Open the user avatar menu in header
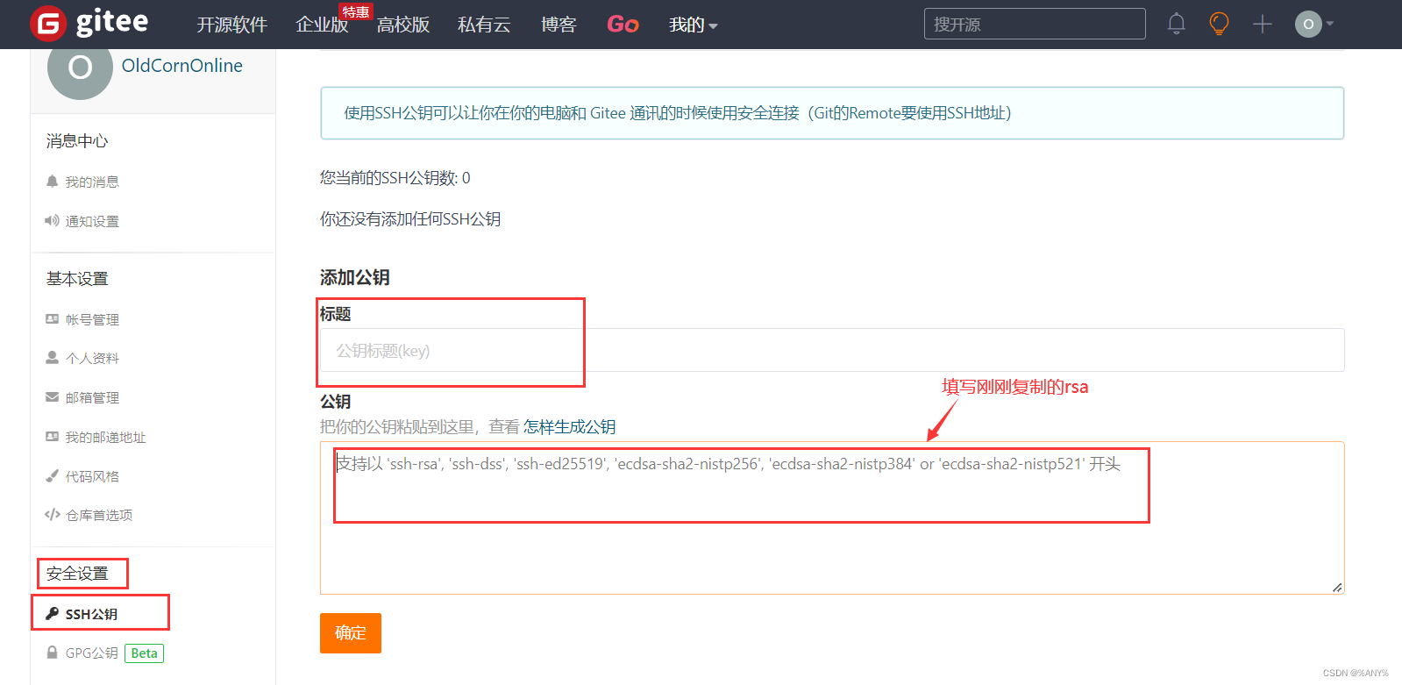The width and height of the screenshot is (1402, 685). point(1313,24)
